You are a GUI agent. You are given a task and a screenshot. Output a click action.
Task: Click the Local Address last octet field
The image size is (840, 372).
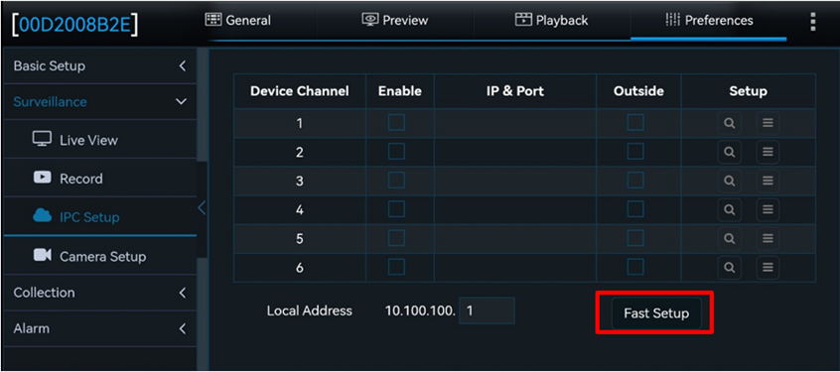pos(487,310)
